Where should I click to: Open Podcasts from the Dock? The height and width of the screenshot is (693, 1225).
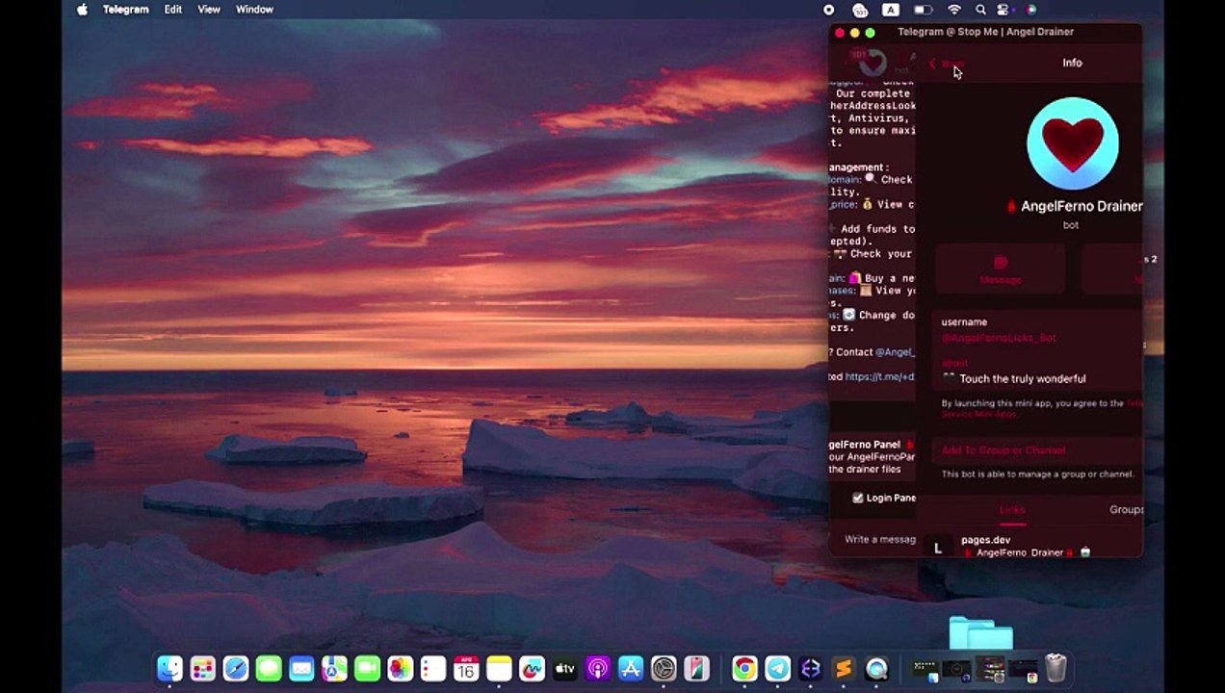click(x=597, y=668)
